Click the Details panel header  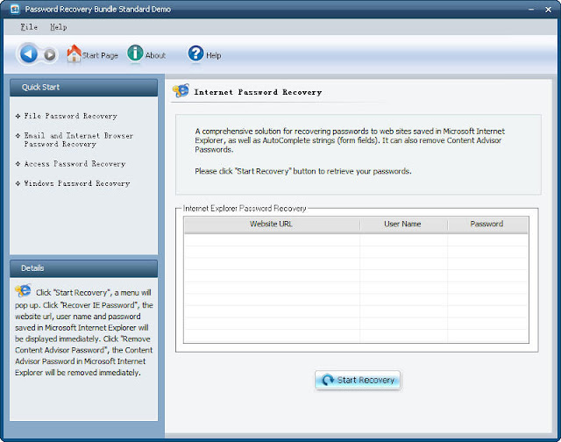pos(84,268)
